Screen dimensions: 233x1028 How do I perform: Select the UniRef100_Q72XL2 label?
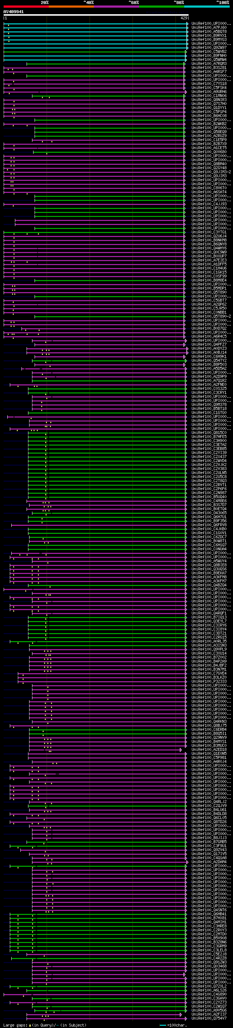[x=209, y=986]
